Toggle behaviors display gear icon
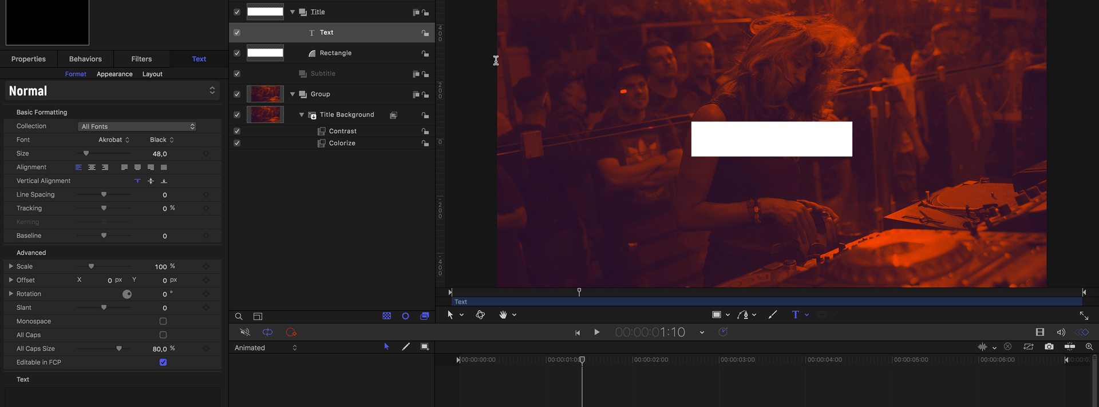This screenshot has width=1099, height=407. coord(405,316)
